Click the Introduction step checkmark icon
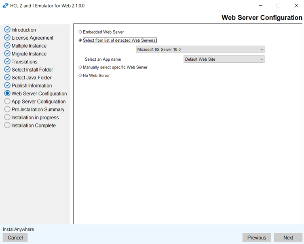The image size is (304, 244). coord(7,30)
